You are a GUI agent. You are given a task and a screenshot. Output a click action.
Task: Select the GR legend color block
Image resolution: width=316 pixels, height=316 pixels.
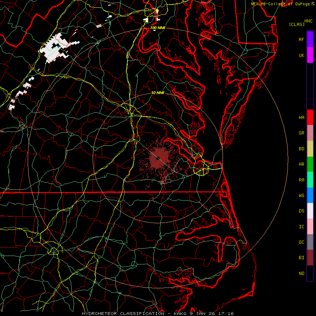pos(310,133)
